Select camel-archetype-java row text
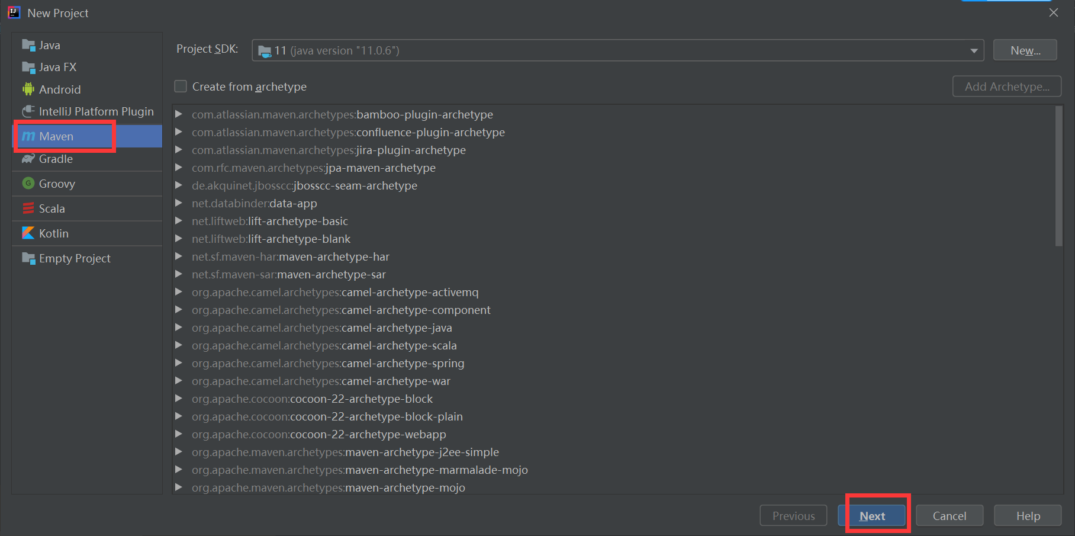Viewport: 1075px width, 536px height. [321, 328]
